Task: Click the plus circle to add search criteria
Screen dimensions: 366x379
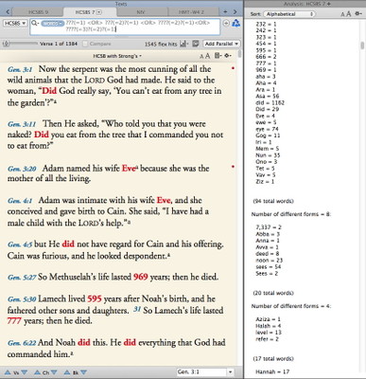Action: tap(226, 23)
